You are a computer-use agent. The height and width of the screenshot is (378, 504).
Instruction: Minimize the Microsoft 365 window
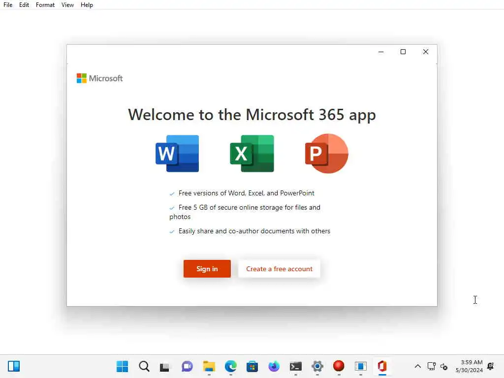381,52
